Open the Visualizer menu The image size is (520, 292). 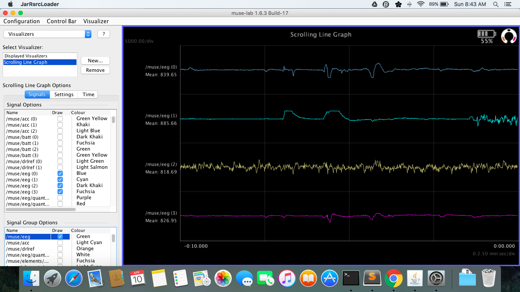[x=96, y=21]
